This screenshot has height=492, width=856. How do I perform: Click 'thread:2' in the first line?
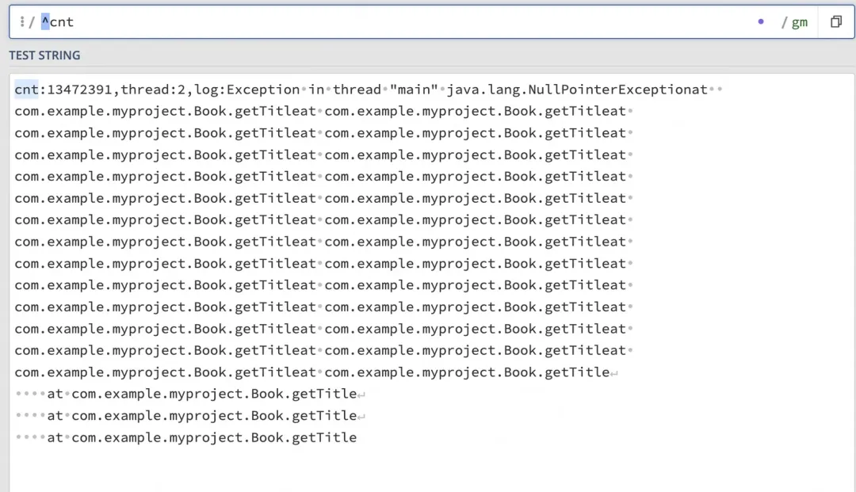(x=153, y=90)
